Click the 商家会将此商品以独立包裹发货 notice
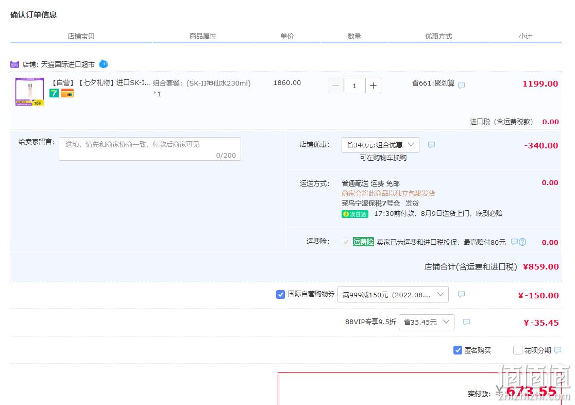Image resolution: width=575 pixels, height=405 pixels. point(388,193)
